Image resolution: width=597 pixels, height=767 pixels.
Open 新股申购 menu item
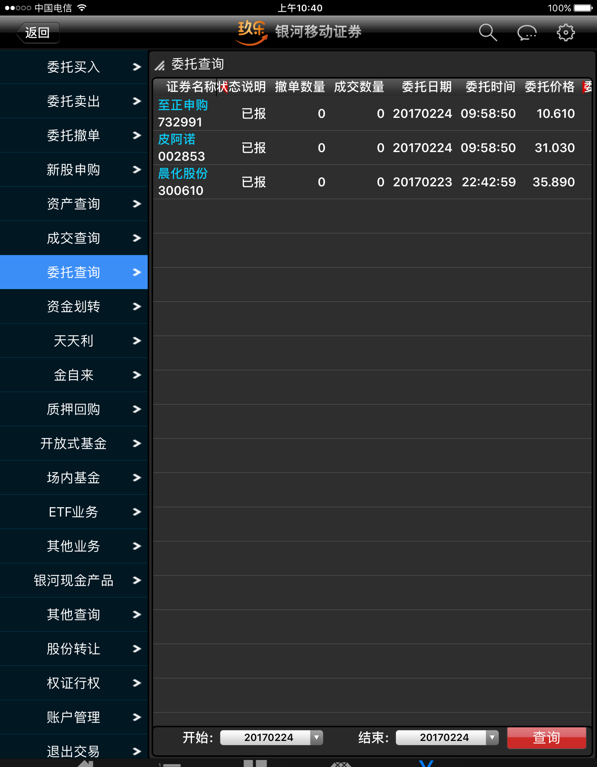(74, 170)
